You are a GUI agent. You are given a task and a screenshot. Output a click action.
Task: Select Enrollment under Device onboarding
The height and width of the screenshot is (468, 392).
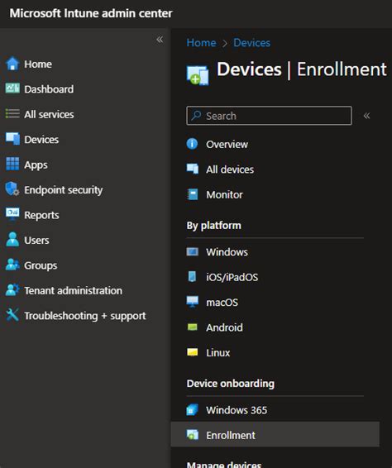275,435
